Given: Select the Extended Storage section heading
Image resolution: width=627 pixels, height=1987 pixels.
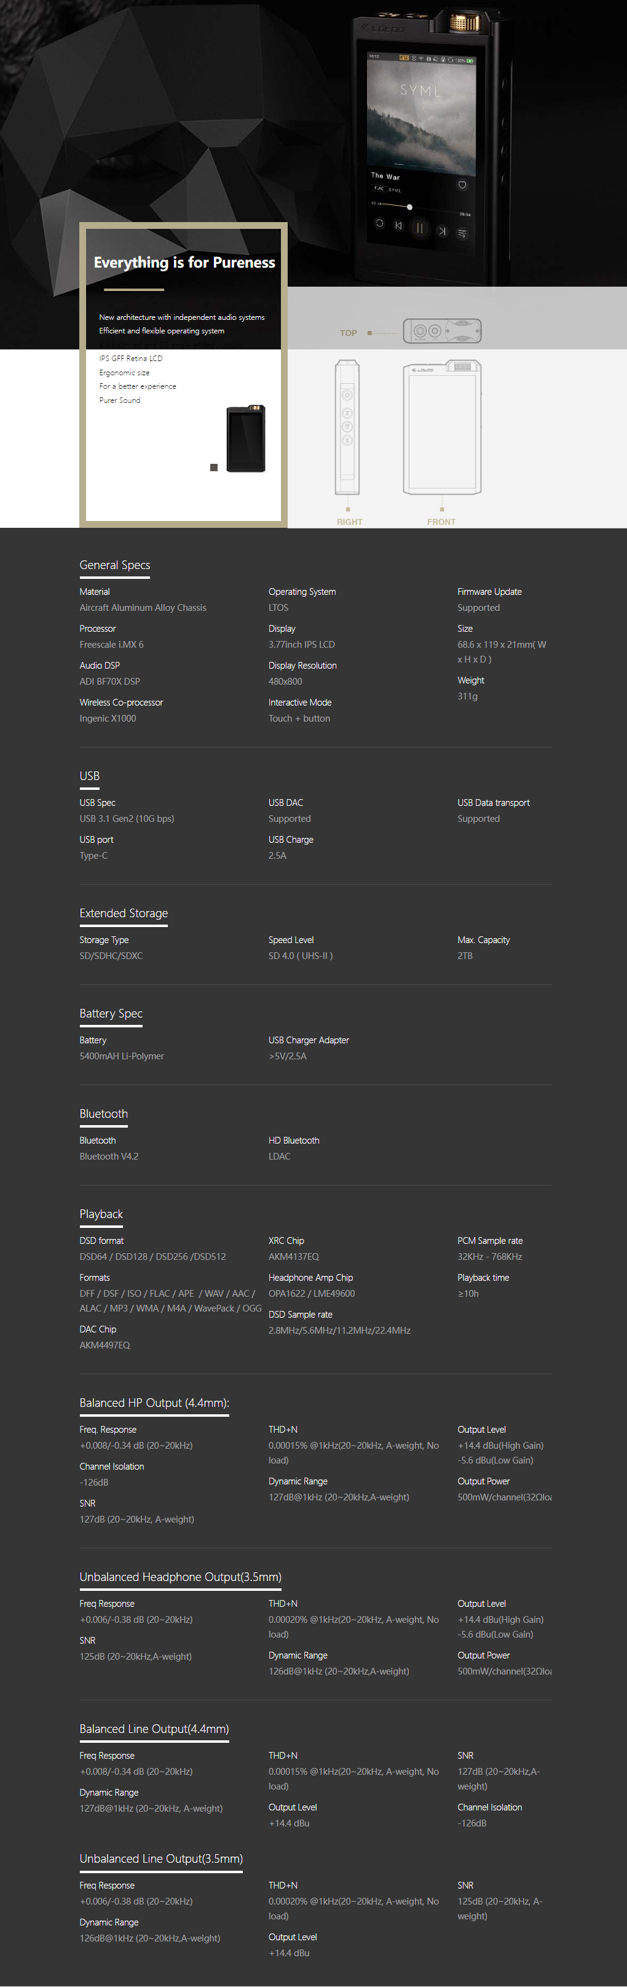Looking at the screenshot, I should point(124,914).
